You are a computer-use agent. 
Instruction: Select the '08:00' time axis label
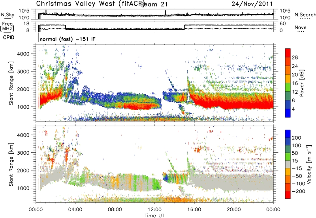pos(115,210)
